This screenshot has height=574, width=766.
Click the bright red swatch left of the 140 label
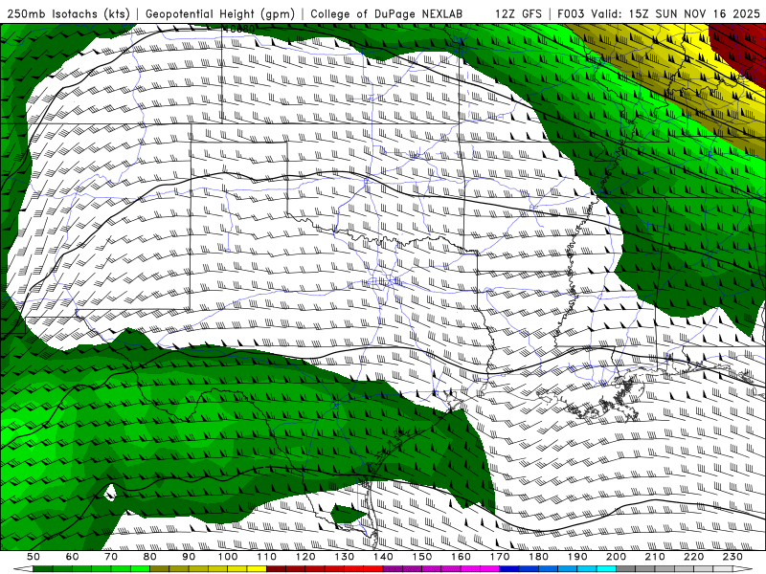[372, 569]
